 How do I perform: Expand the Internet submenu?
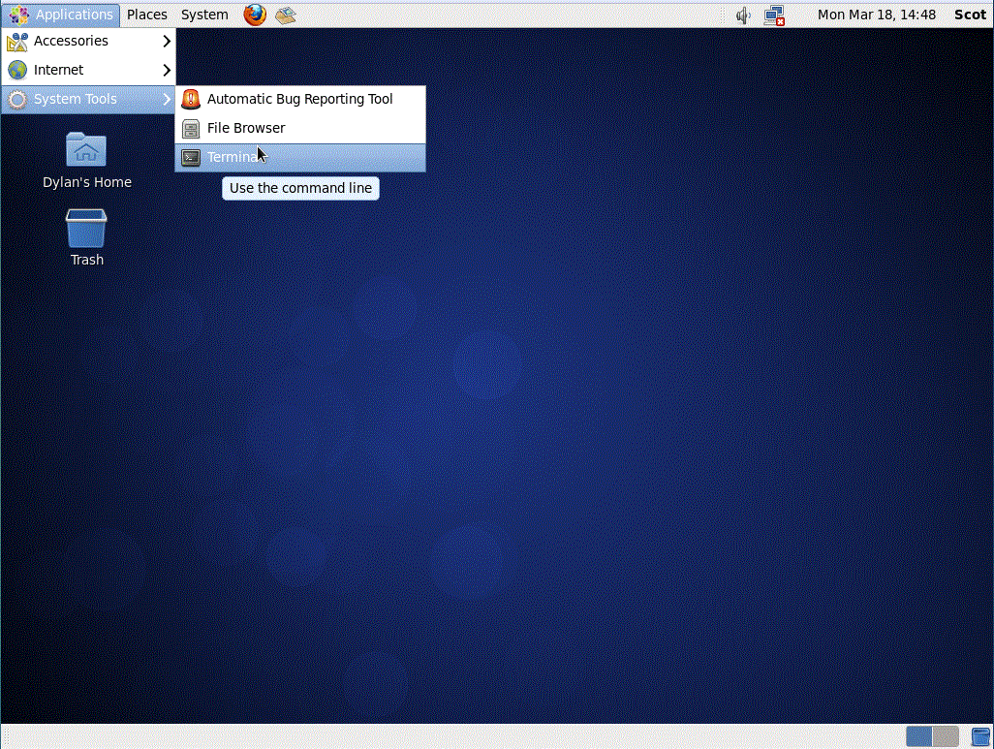pos(58,69)
